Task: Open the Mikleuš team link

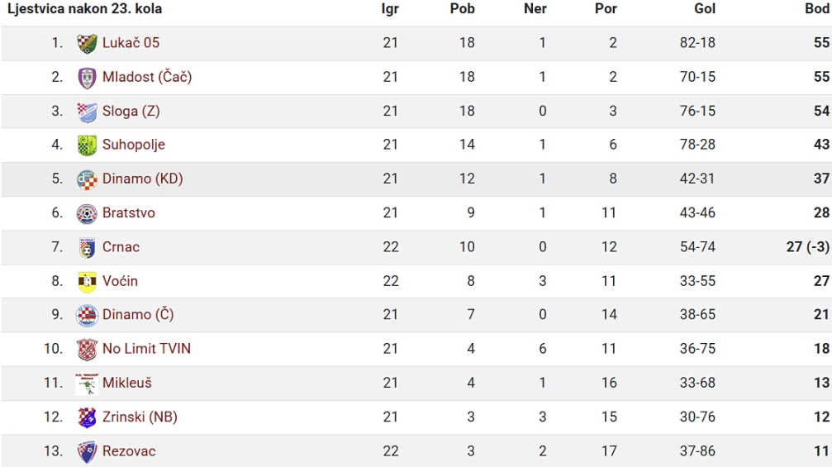Action: click(x=126, y=383)
